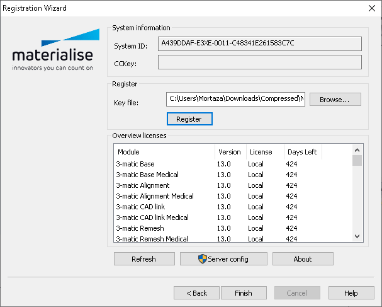Click into the System ID field

pyautogui.click(x=260, y=43)
